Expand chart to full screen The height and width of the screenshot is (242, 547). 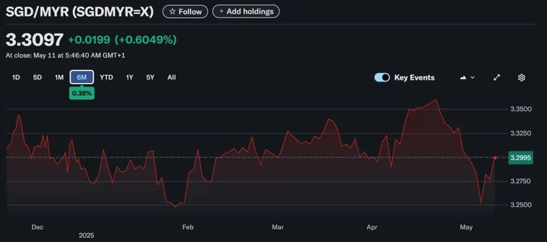coord(497,77)
